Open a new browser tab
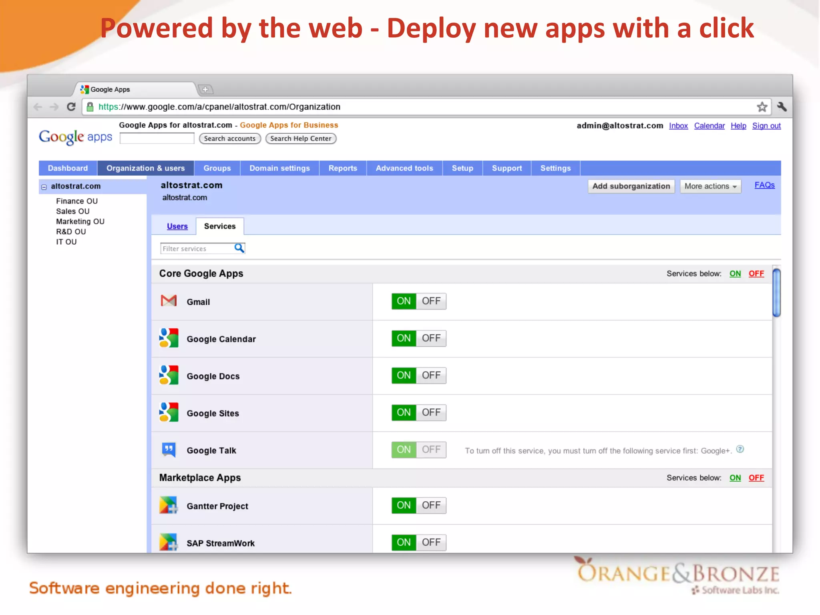 [205, 89]
